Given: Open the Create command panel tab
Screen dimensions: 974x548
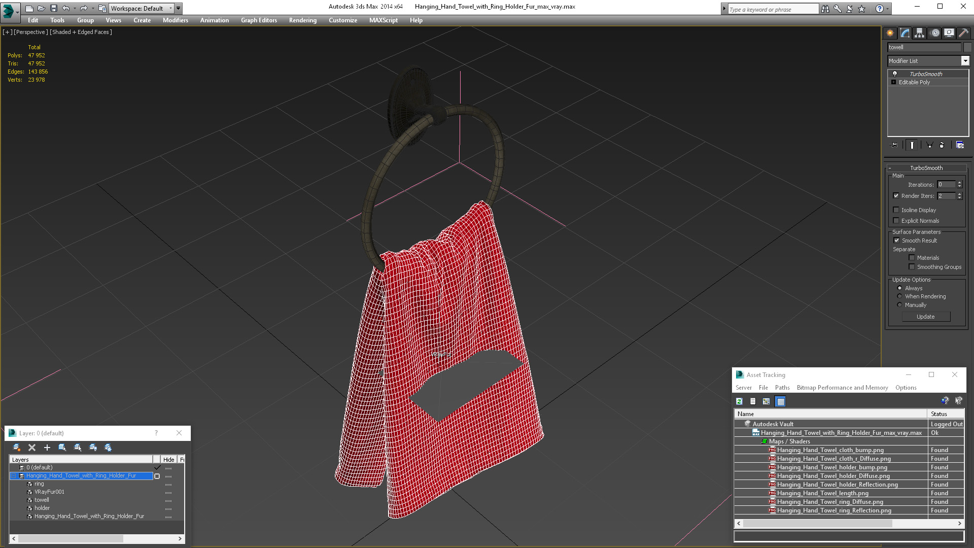Looking at the screenshot, I should point(890,33).
